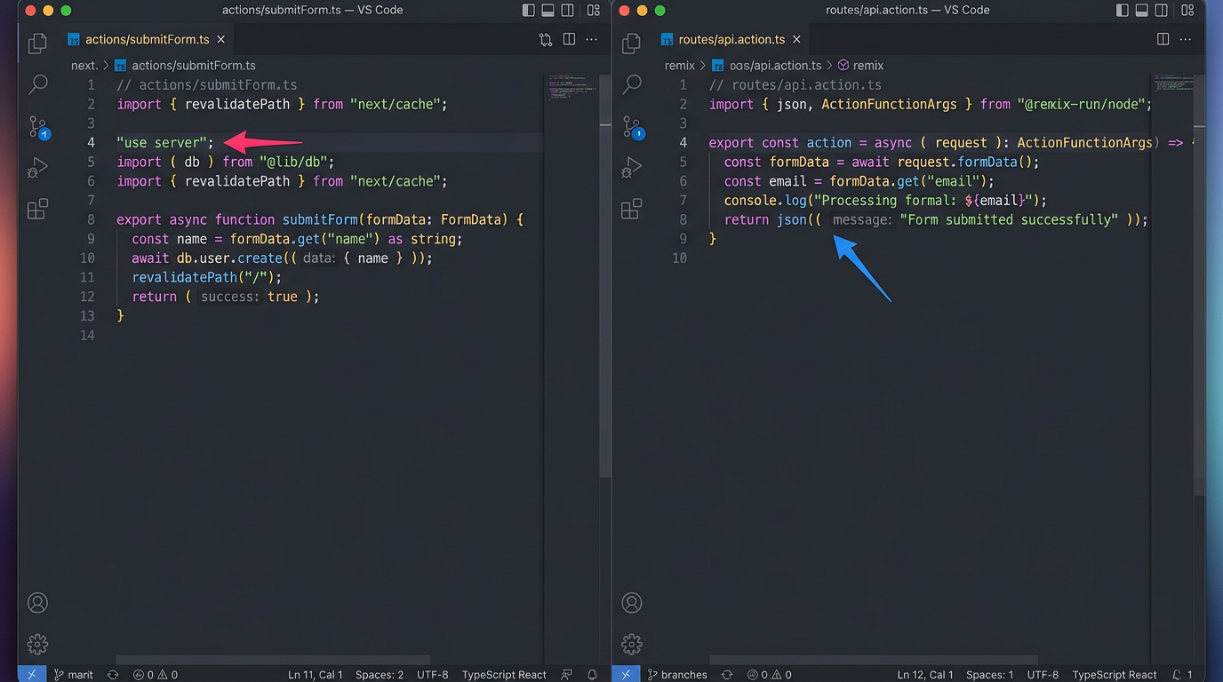This screenshot has height=682, width=1223.
Task: Open Manage gear in the api.action.ts window
Action: pyautogui.click(x=632, y=644)
